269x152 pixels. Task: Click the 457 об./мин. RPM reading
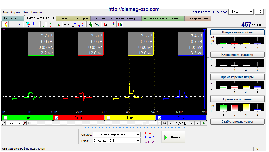(252, 25)
